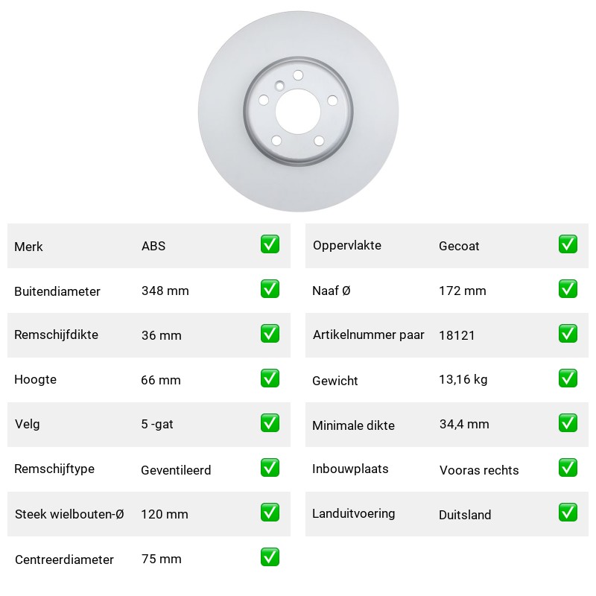Image resolution: width=596 pixels, height=596 pixels.
Task: Click the brake disc product image
Action: pos(298,111)
